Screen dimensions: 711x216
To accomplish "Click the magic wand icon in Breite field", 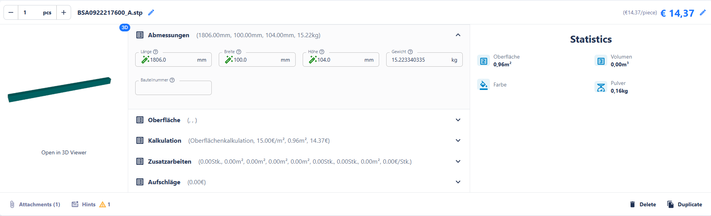I will tap(229, 60).
